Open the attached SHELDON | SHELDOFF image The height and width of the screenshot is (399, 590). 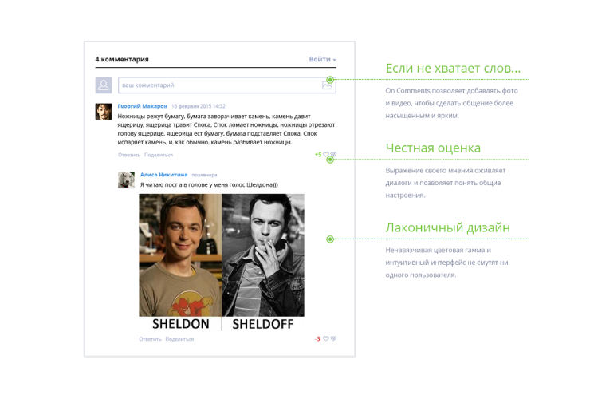[x=221, y=262]
